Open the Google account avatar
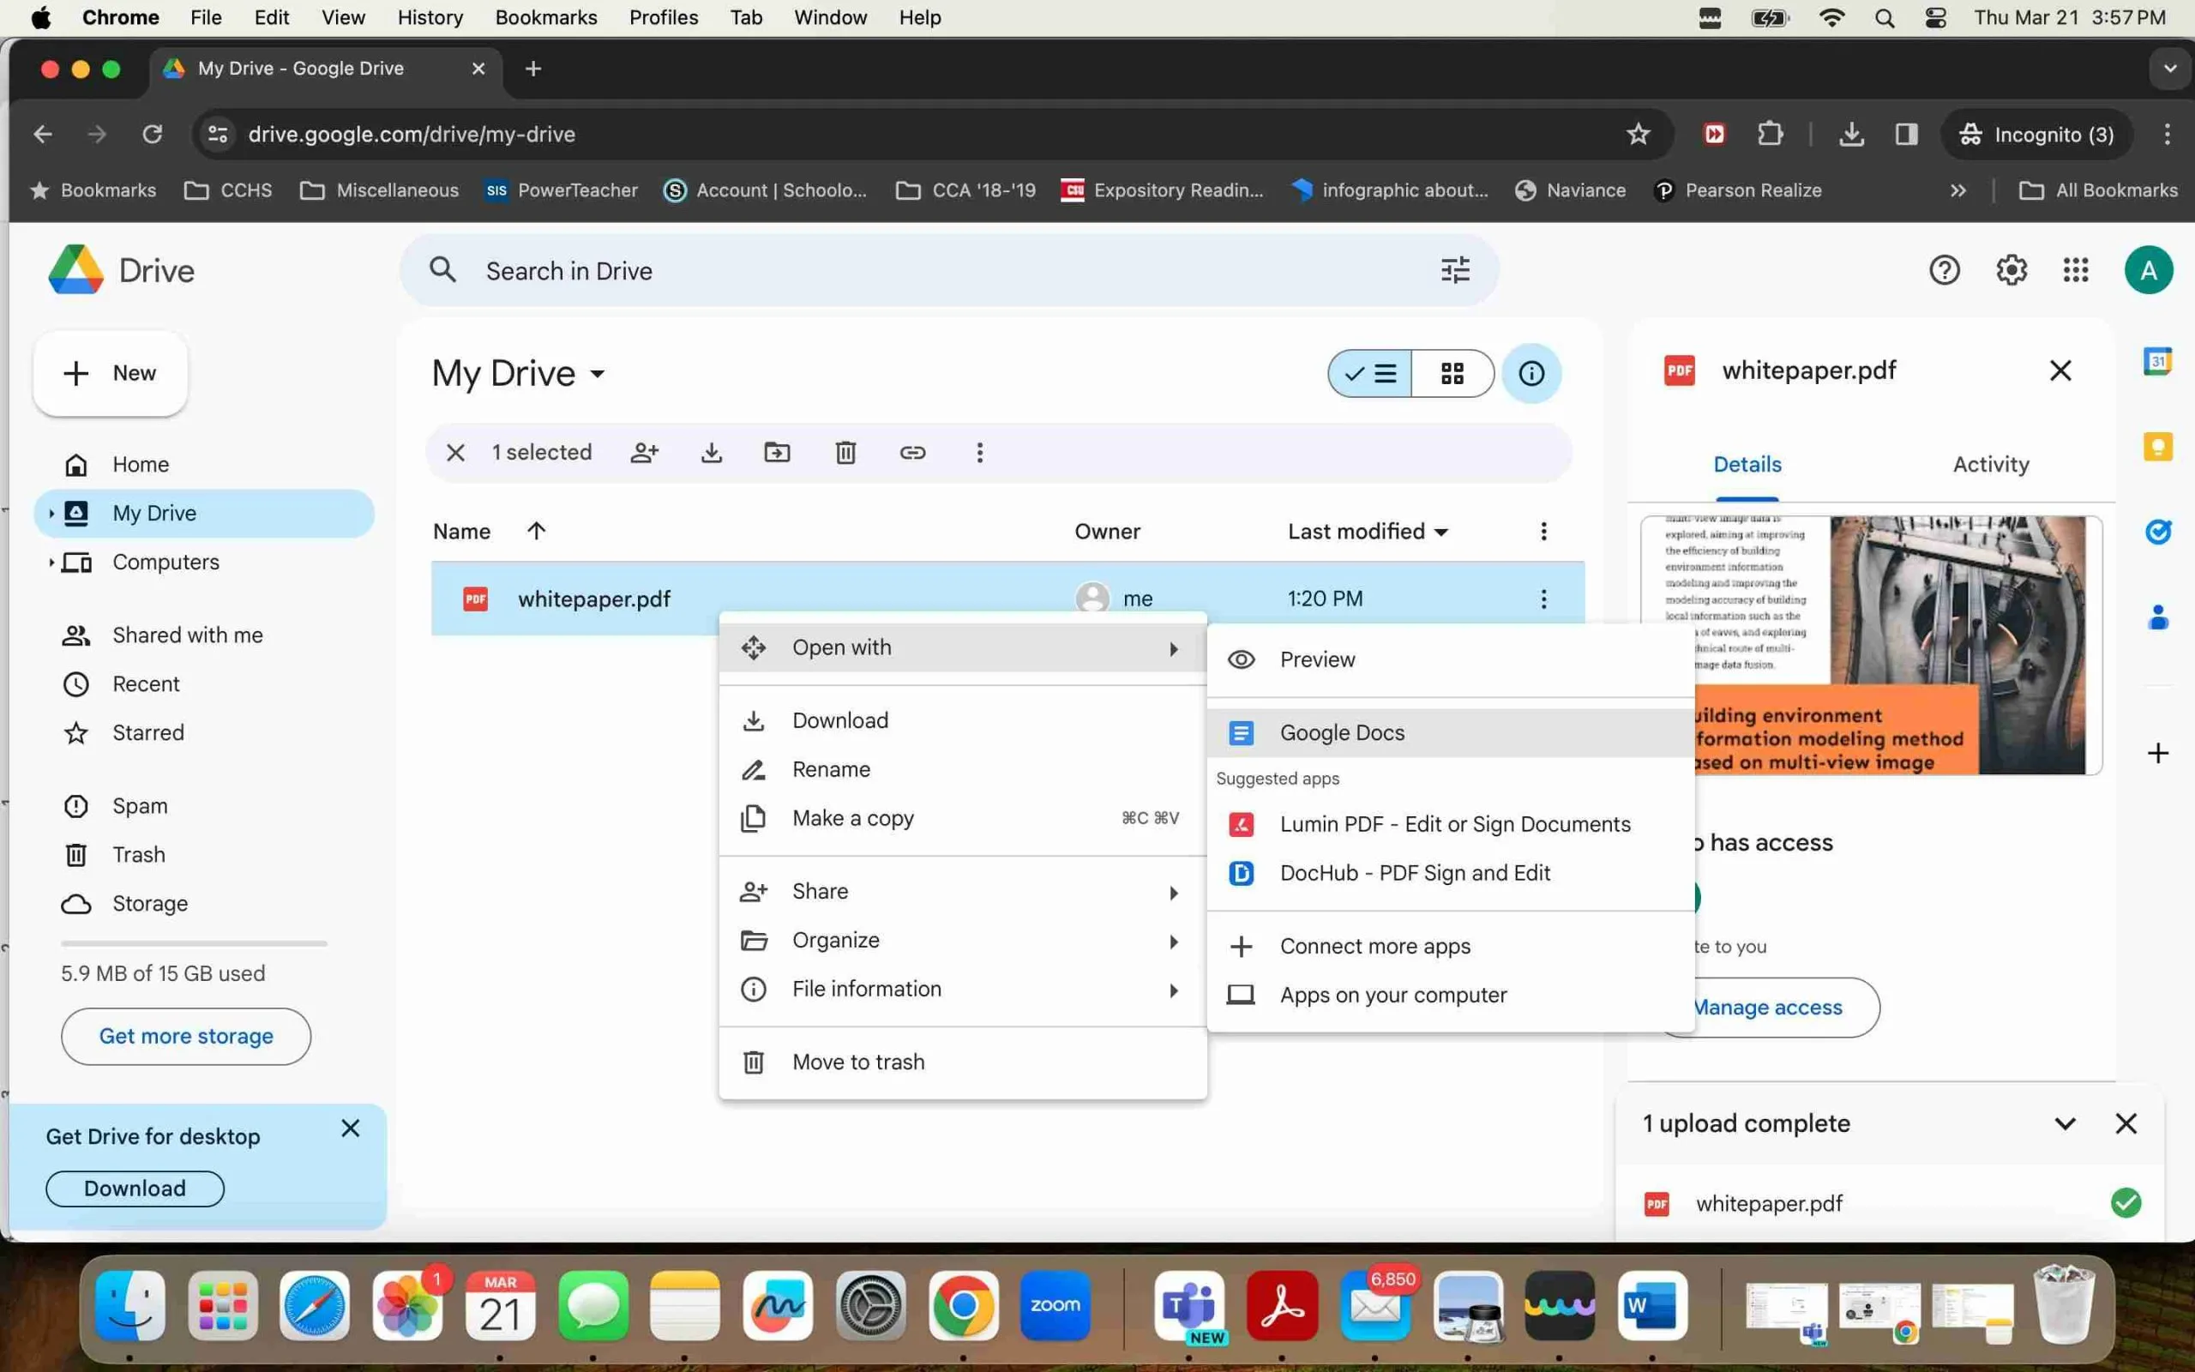 coord(2148,270)
